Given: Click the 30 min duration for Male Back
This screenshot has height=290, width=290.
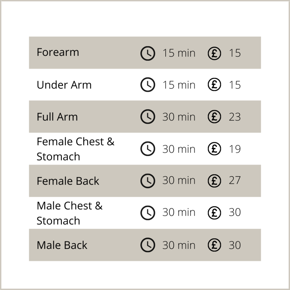Looking at the screenshot, I should point(179,245).
